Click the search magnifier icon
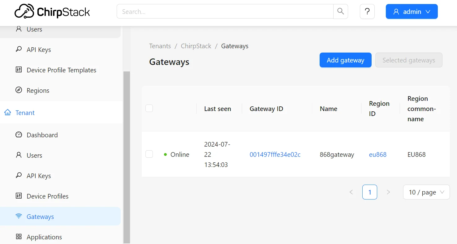This screenshot has height=244, width=457. point(341,11)
